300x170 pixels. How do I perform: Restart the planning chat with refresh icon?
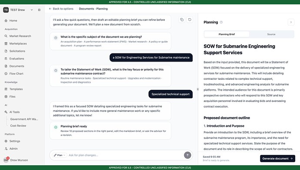[x=190, y=20]
